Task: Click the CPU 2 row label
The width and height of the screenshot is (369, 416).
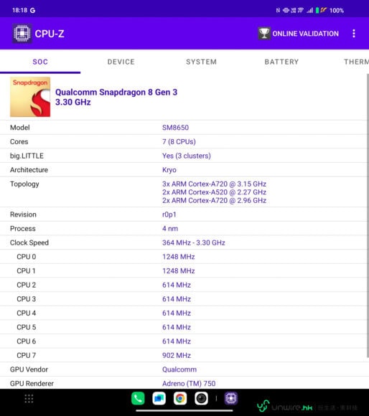Action: click(27, 285)
